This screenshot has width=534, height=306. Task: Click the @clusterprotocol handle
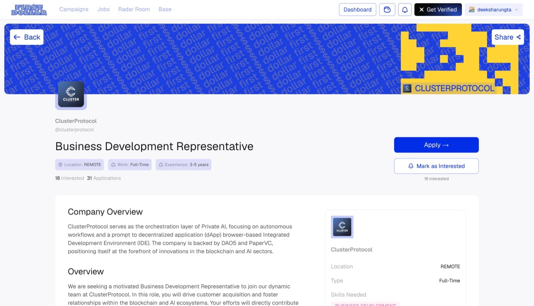point(74,130)
